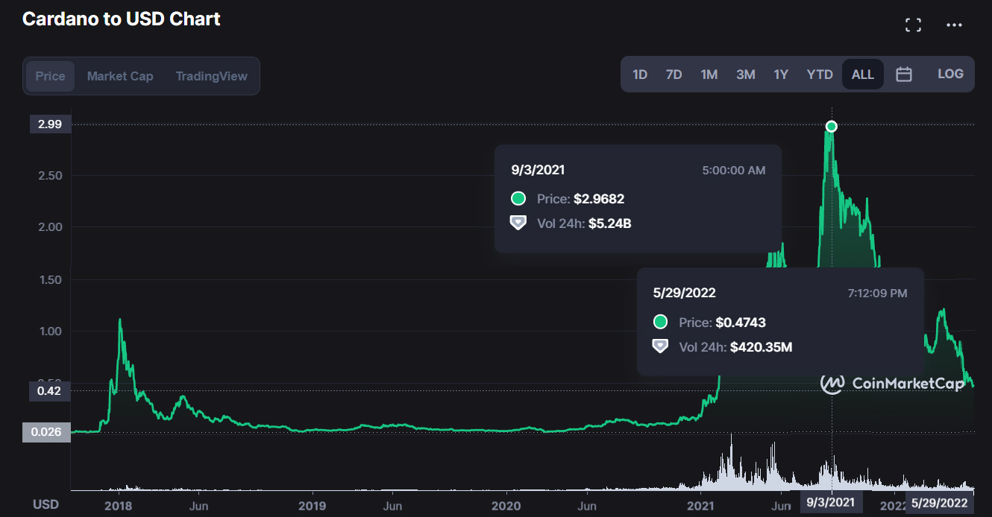Viewport: 992px width, 517px height.
Task: Click the green peak marker dot at 2.99
Action: click(832, 127)
